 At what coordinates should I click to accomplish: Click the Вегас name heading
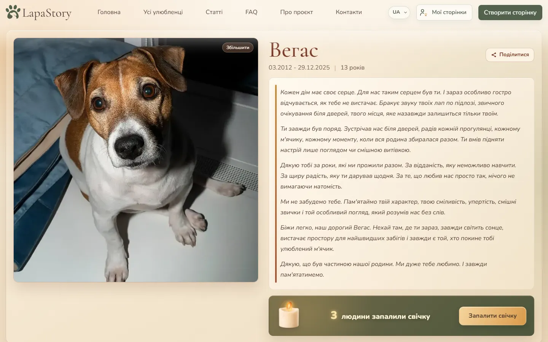pos(293,50)
